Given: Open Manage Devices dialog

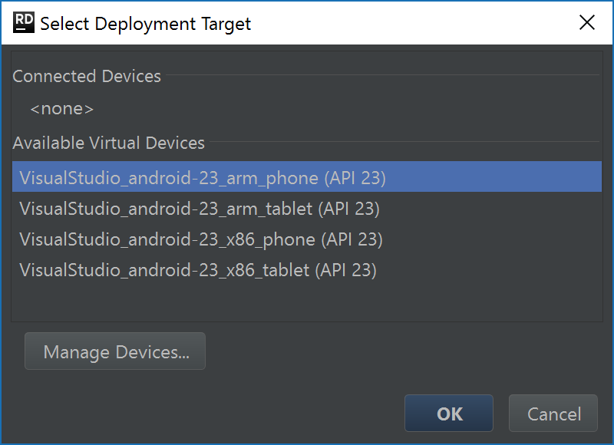Looking at the screenshot, I should pyautogui.click(x=115, y=351).
